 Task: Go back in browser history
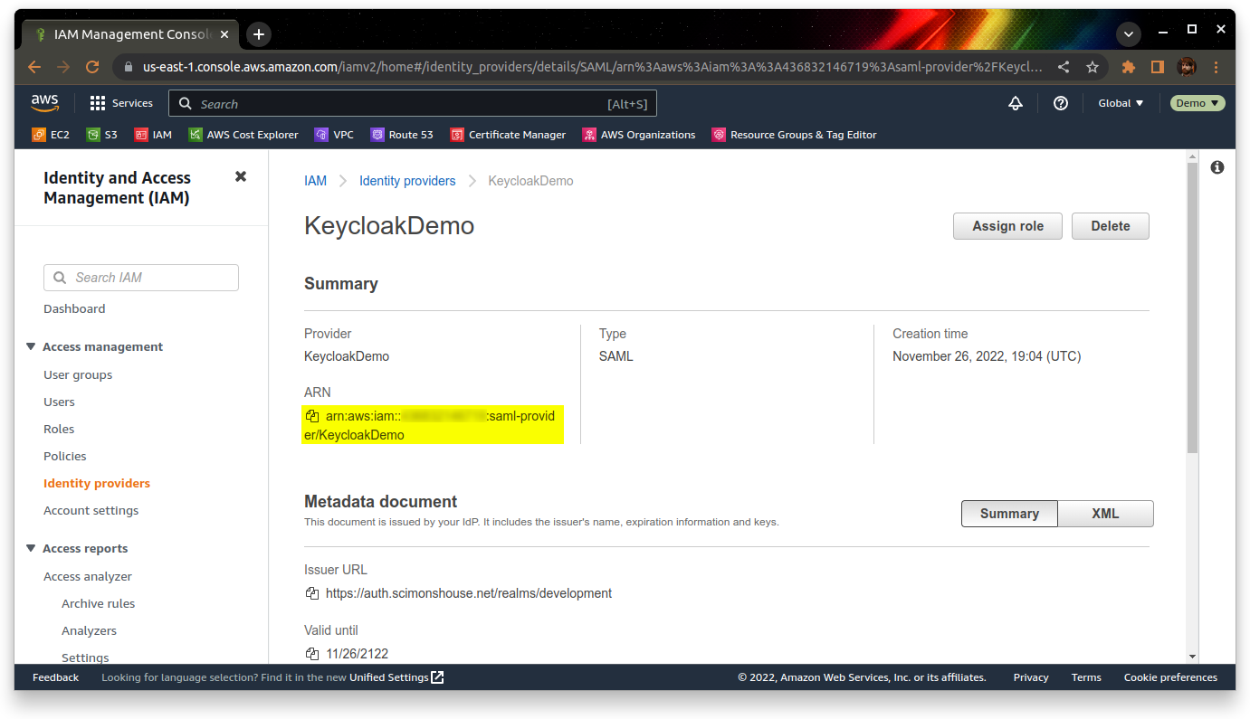pyautogui.click(x=34, y=67)
